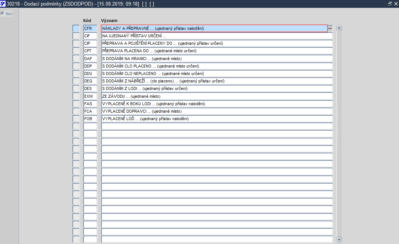Select the row marker for EXW
The height and width of the screenshot is (244, 399).
click(x=76, y=96)
